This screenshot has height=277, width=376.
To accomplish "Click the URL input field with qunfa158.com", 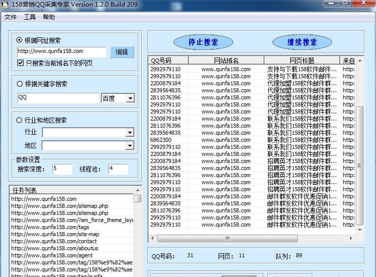I will [x=62, y=52].
